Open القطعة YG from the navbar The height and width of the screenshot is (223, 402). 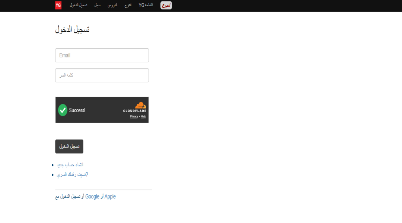(x=146, y=5)
